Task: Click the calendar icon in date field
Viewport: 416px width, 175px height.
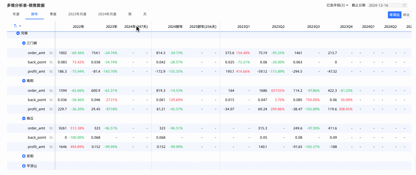Action: click(405, 5)
